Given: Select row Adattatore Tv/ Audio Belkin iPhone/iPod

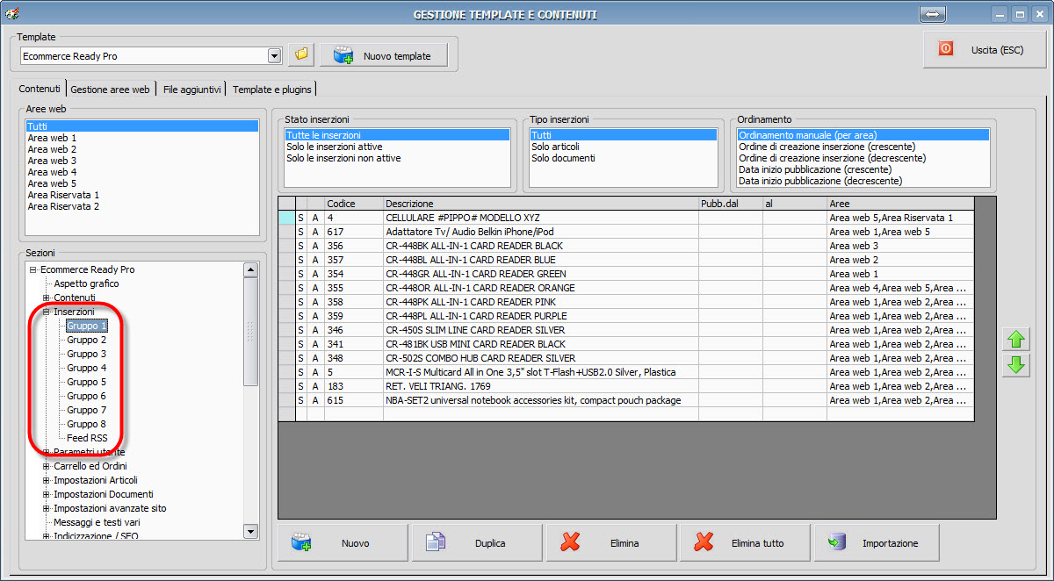Looking at the screenshot, I should point(626,232).
